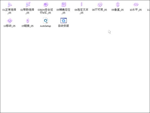Click the file name text 03&04后台运行&忙_05
This screenshot has width=150, height=113.
tap(45, 11)
